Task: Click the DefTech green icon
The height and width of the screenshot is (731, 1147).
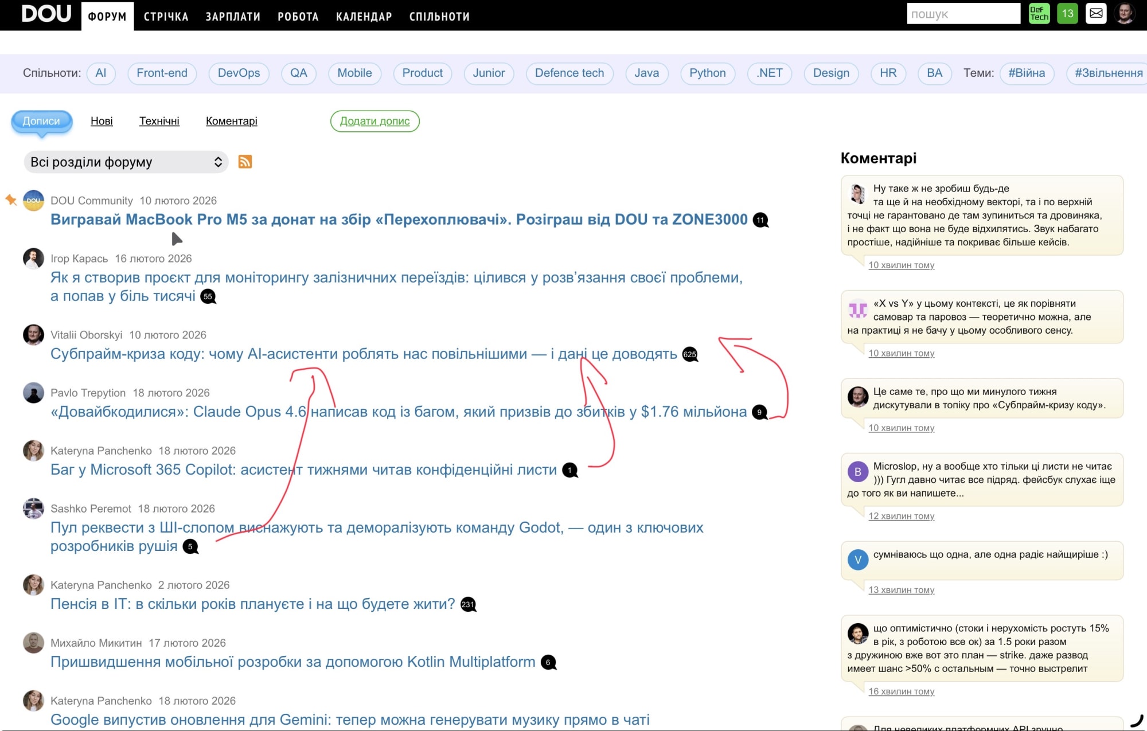Action: (1039, 13)
